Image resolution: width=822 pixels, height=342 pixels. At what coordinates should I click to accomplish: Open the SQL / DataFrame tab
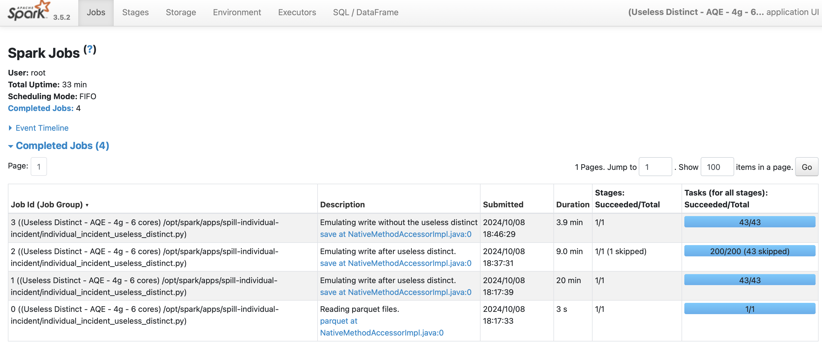click(366, 12)
